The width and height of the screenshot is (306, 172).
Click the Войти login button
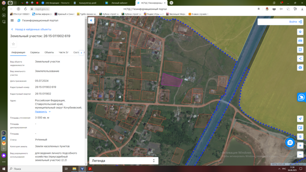(295, 22)
